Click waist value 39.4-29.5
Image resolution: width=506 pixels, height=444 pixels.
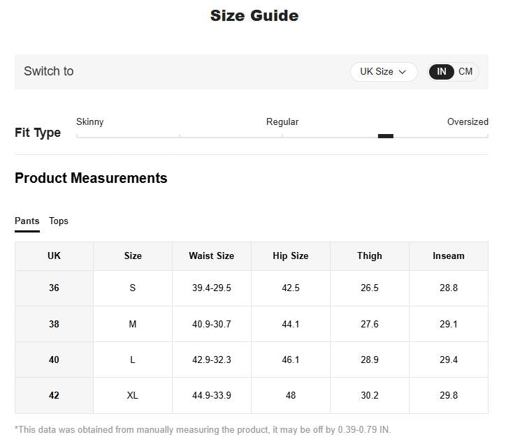pos(212,288)
